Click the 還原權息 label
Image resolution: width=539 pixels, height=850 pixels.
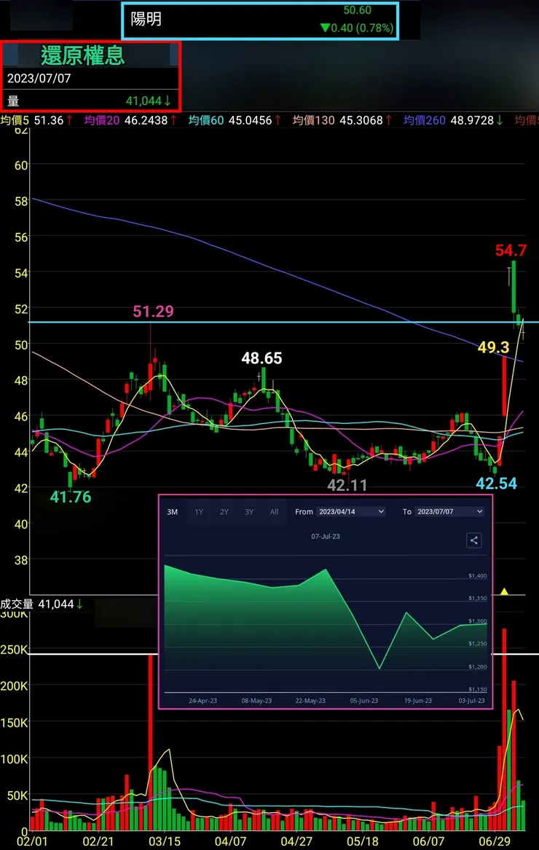point(83,55)
